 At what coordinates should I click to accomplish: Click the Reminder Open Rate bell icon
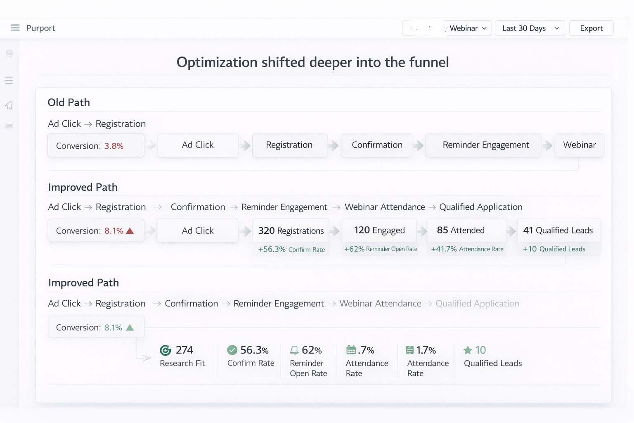(294, 350)
